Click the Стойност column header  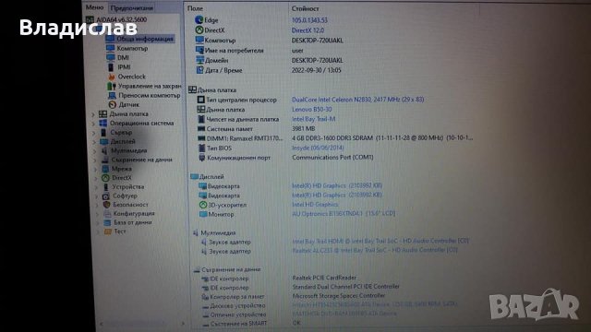point(305,8)
